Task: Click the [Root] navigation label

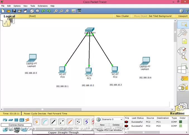Action: 32,16
